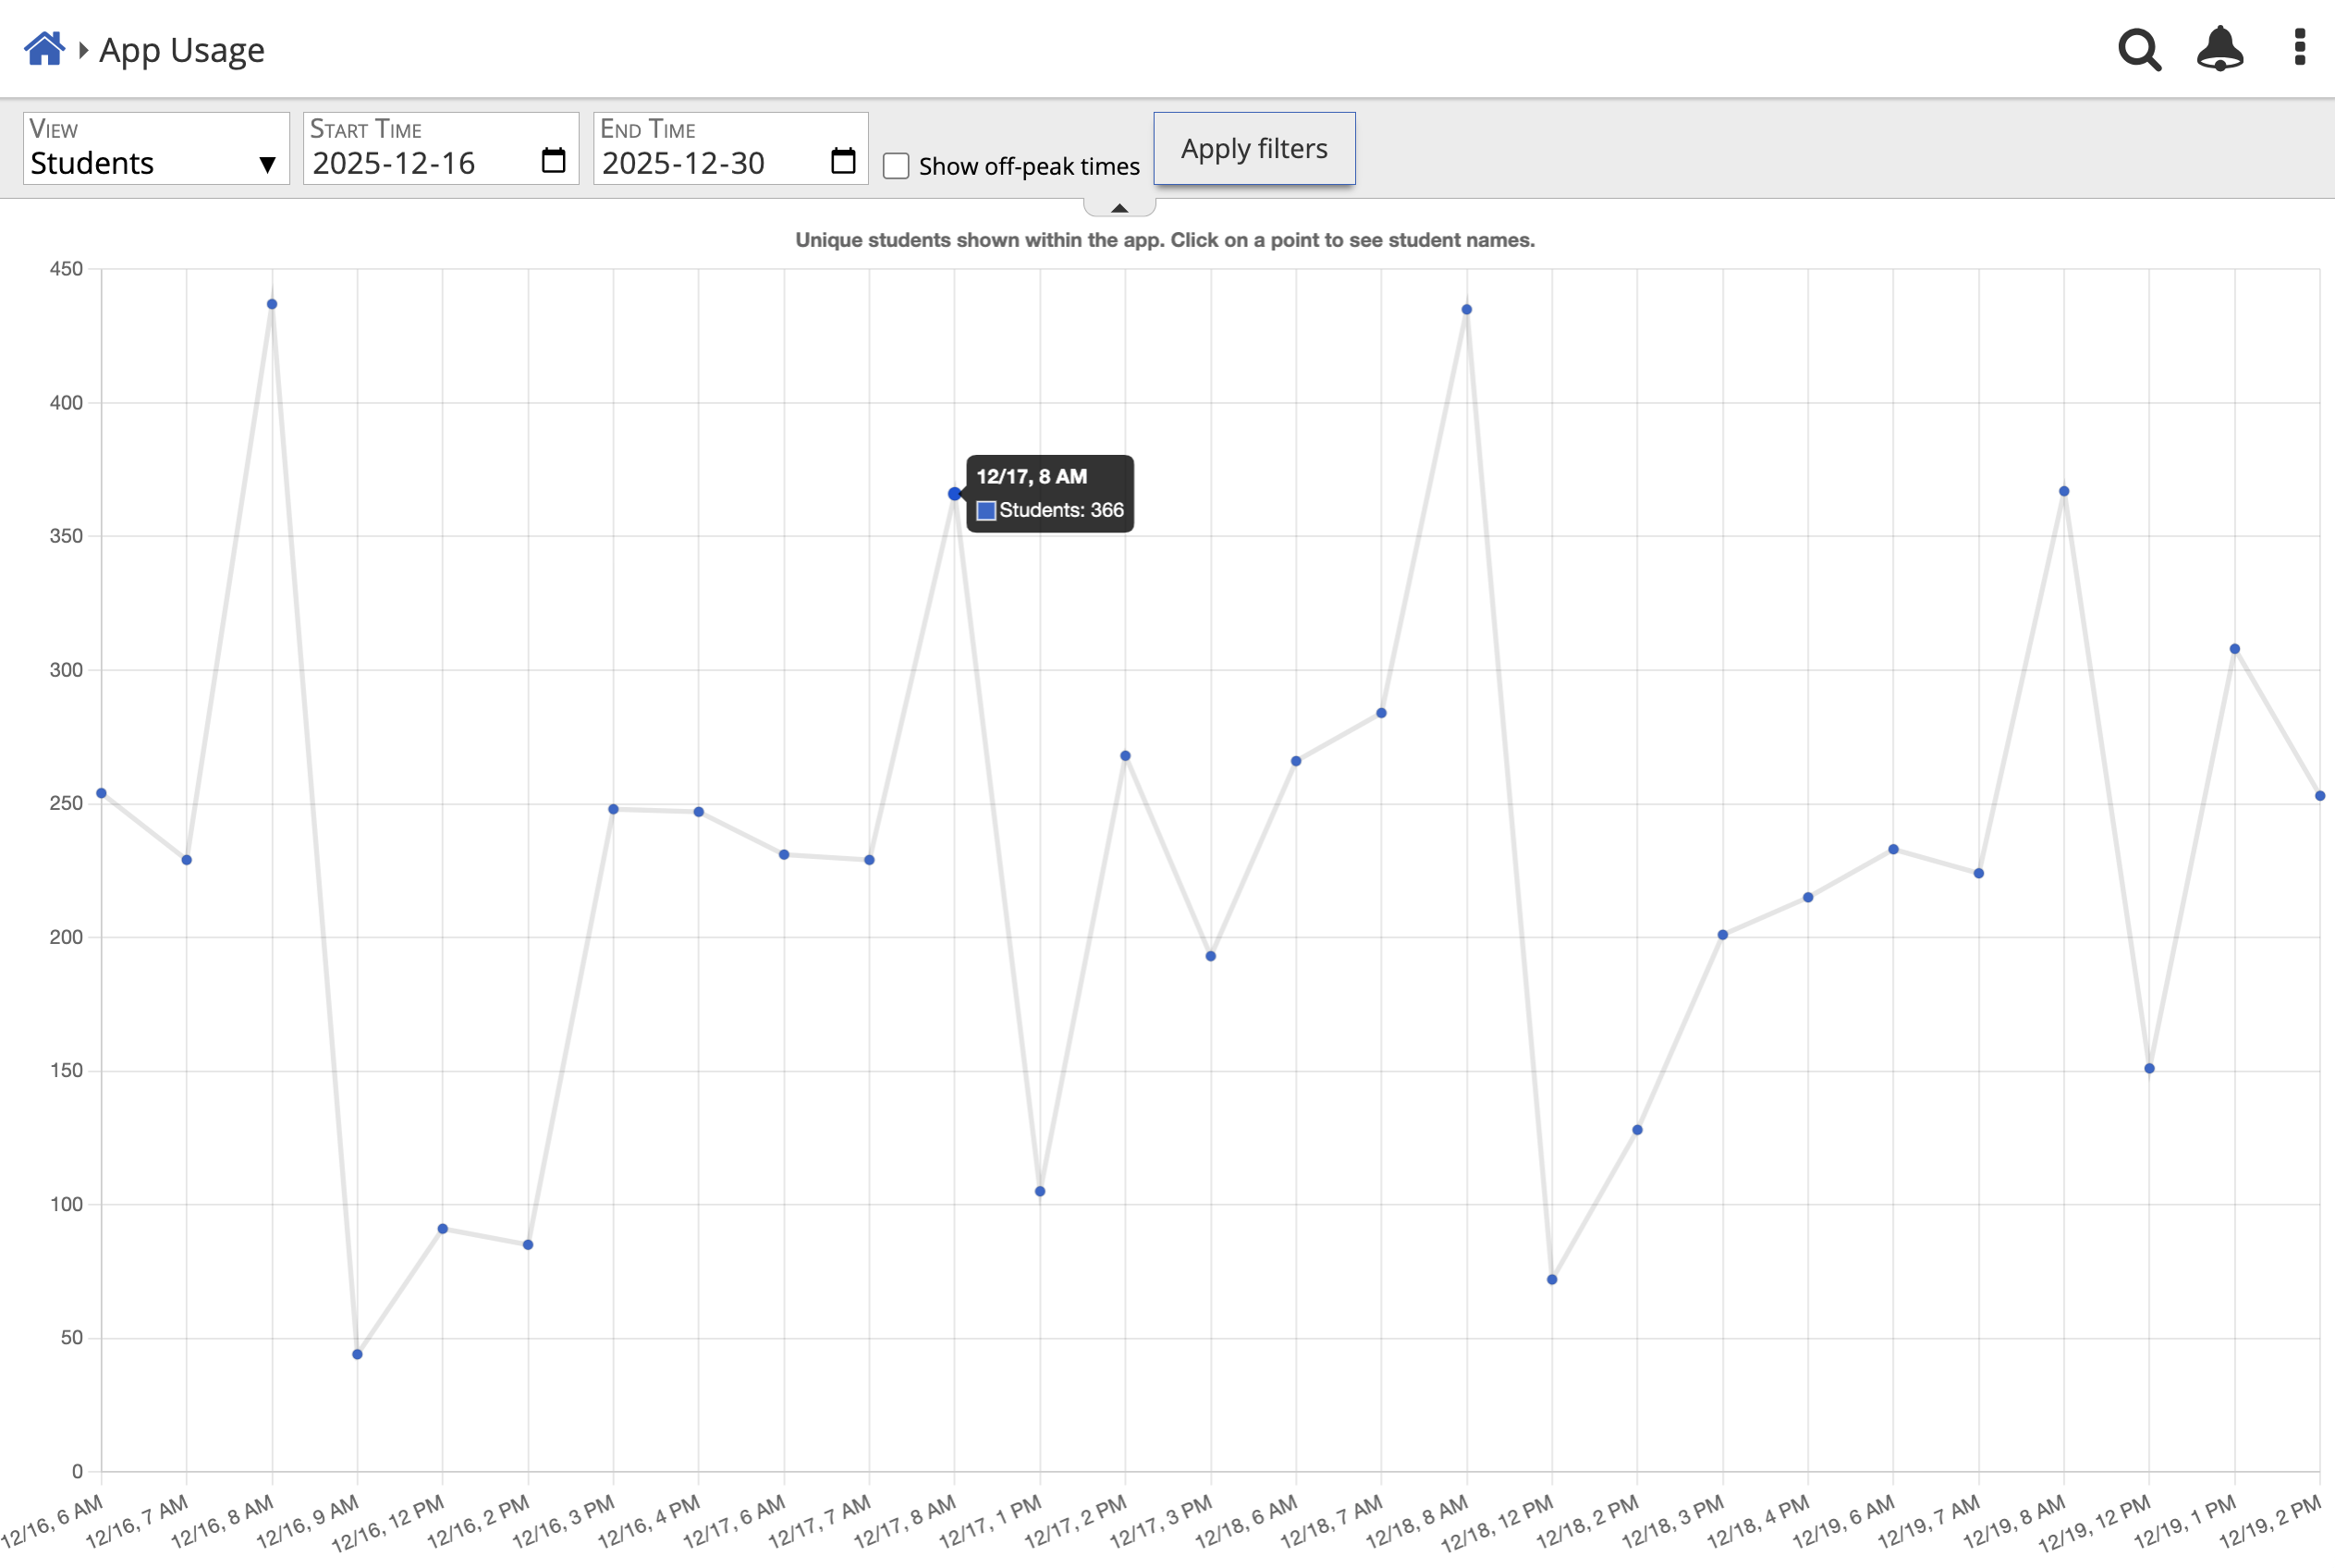Click the 12/18, 12 PM data point

coord(1551,1280)
